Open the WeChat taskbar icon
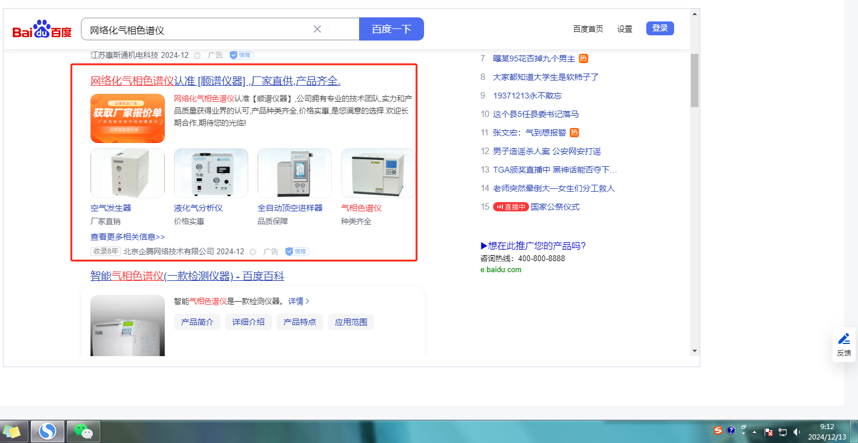Image resolution: width=858 pixels, height=443 pixels. coord(84,431)
